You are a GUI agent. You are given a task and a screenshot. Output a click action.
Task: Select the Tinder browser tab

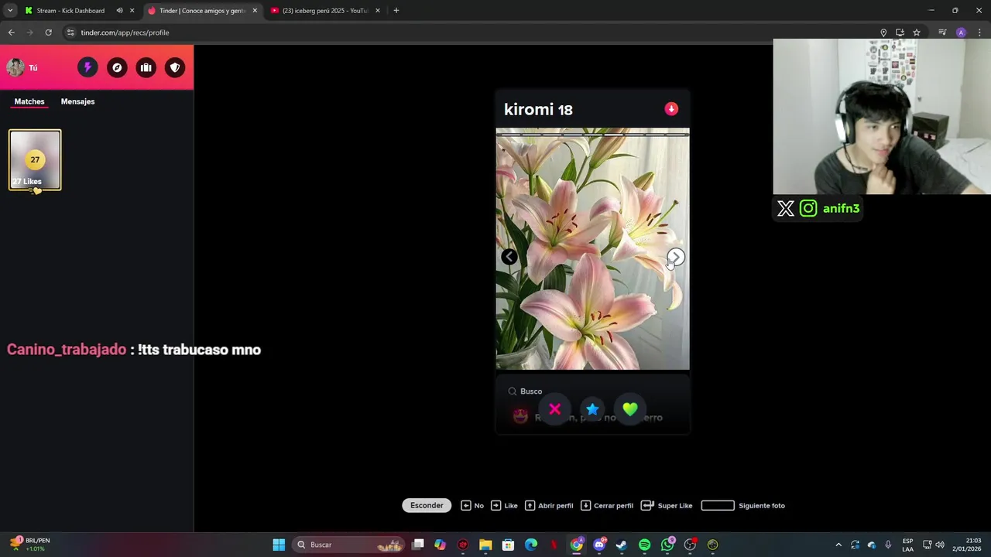coord(201,11)
